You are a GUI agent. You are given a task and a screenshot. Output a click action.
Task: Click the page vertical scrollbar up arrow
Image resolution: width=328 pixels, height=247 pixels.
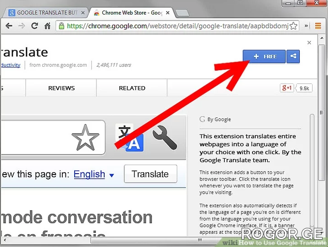click(x=322, y=38)
